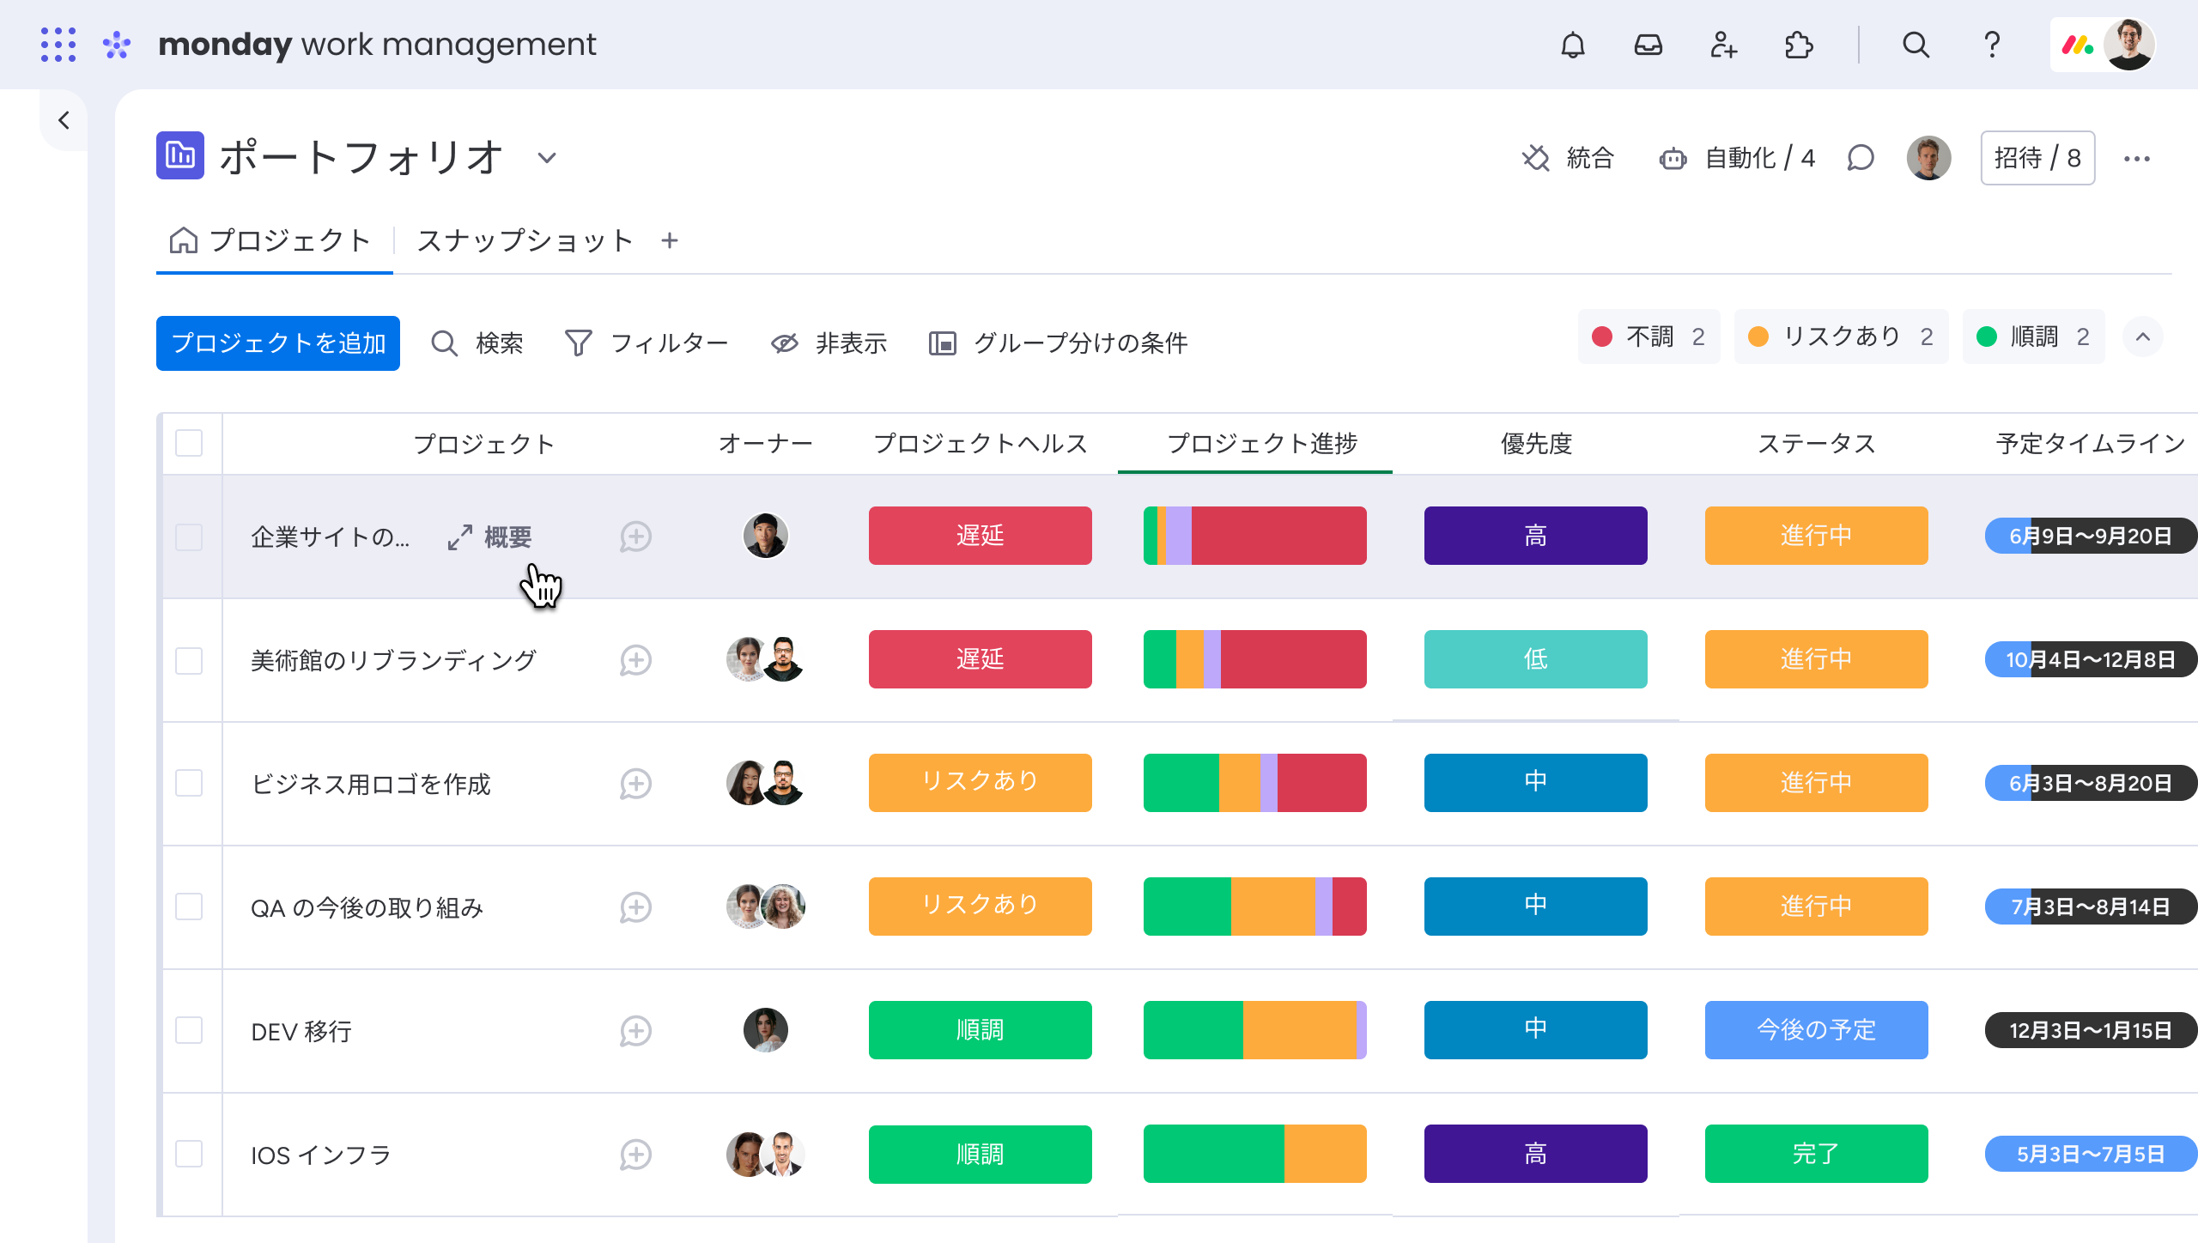The width and height of the screenshot is (2198, 1243).
Task: Open the apps puzzle piece icon
Action: point(1798,45)
